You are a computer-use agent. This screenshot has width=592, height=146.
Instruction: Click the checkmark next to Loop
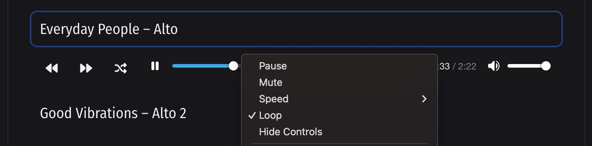pos(252,116)
